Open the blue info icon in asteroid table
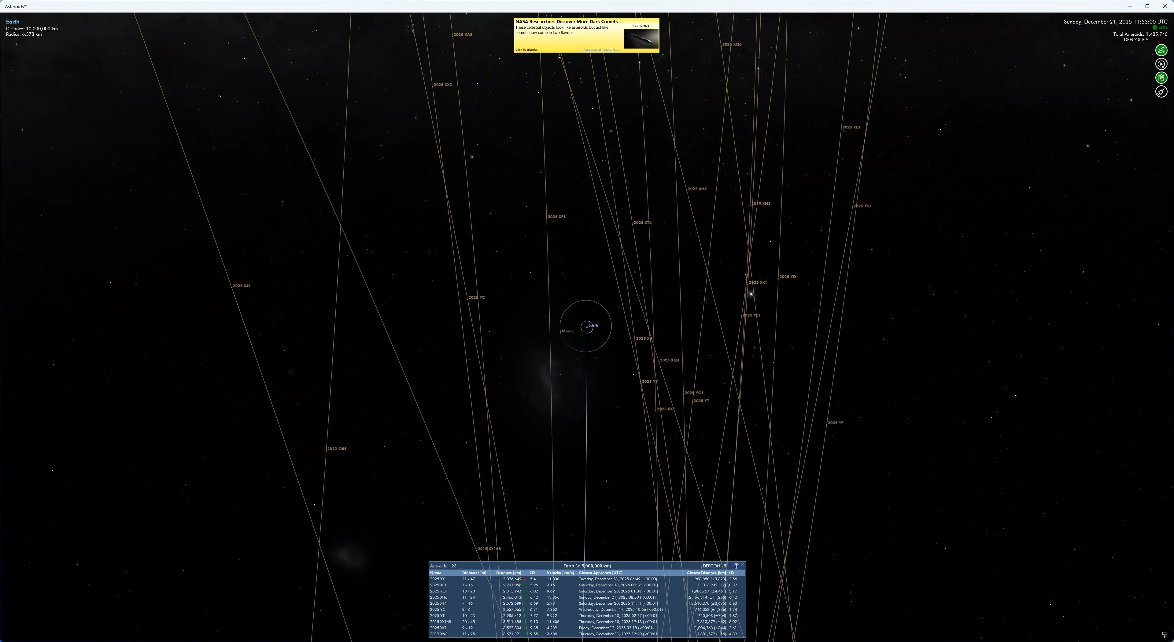1174x642 pixels. point(736,566)
